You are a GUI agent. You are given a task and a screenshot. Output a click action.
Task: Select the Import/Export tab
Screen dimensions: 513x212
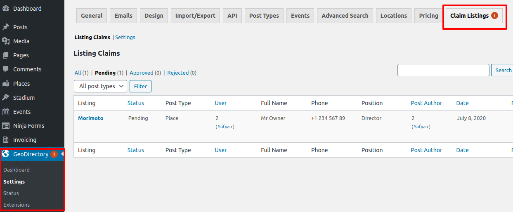pos(195,16)
